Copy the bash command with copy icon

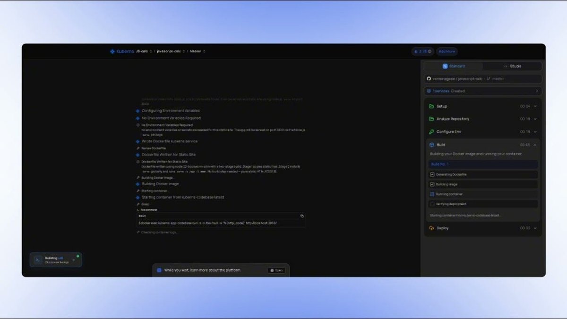302,216
